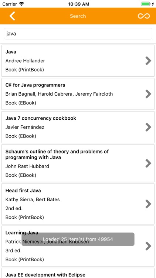Viewport: 156px width, 278px height.
Task: Open chevron for Learning Java entry
Action: click(148, 246)
